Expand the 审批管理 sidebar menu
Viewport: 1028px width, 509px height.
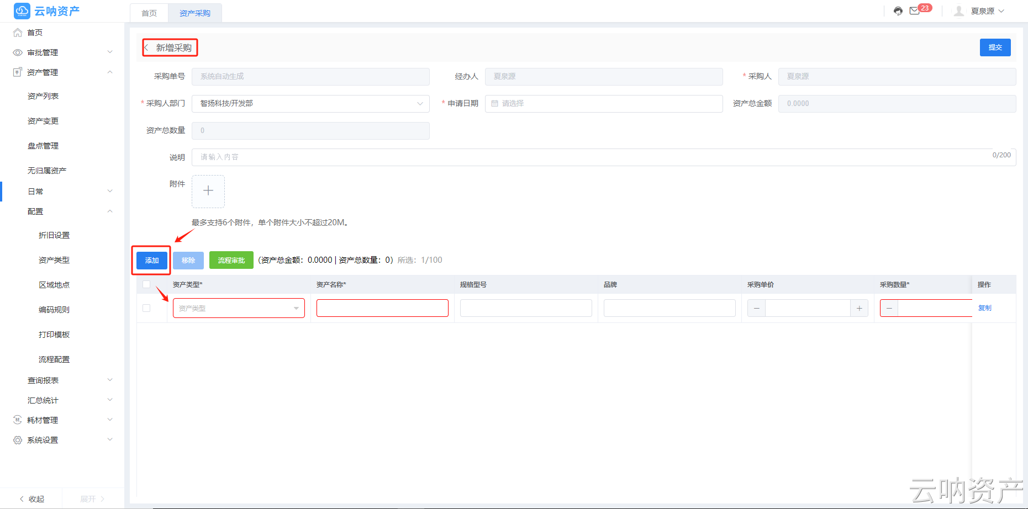pyautogui.click(x=110, y=52)
